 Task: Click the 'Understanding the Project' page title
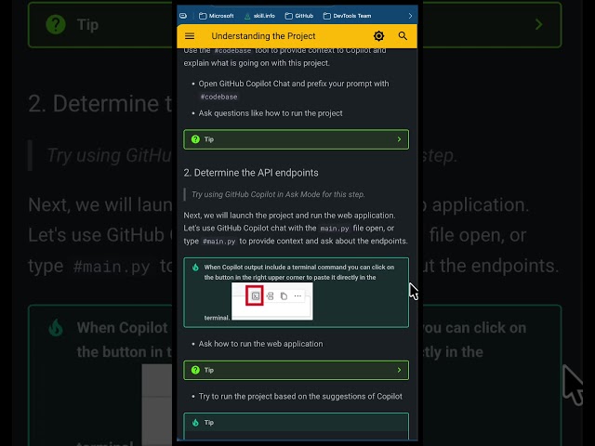(x=263, y=36)
